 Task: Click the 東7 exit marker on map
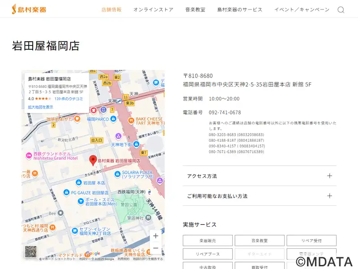pos(144,152)
